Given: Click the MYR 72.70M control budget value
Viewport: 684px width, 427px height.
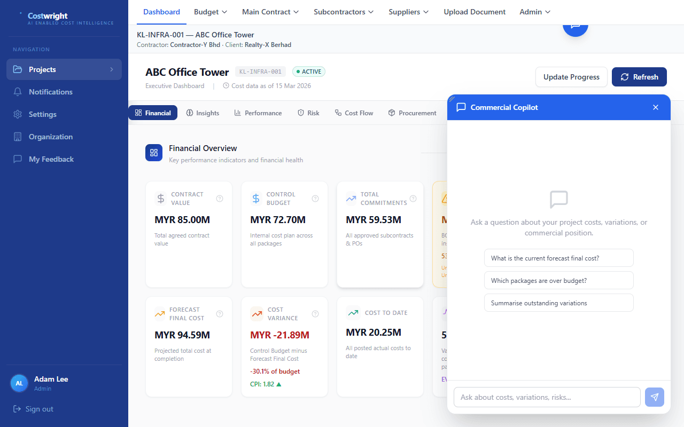Looking at the screenshot, I should click(278, 220).
